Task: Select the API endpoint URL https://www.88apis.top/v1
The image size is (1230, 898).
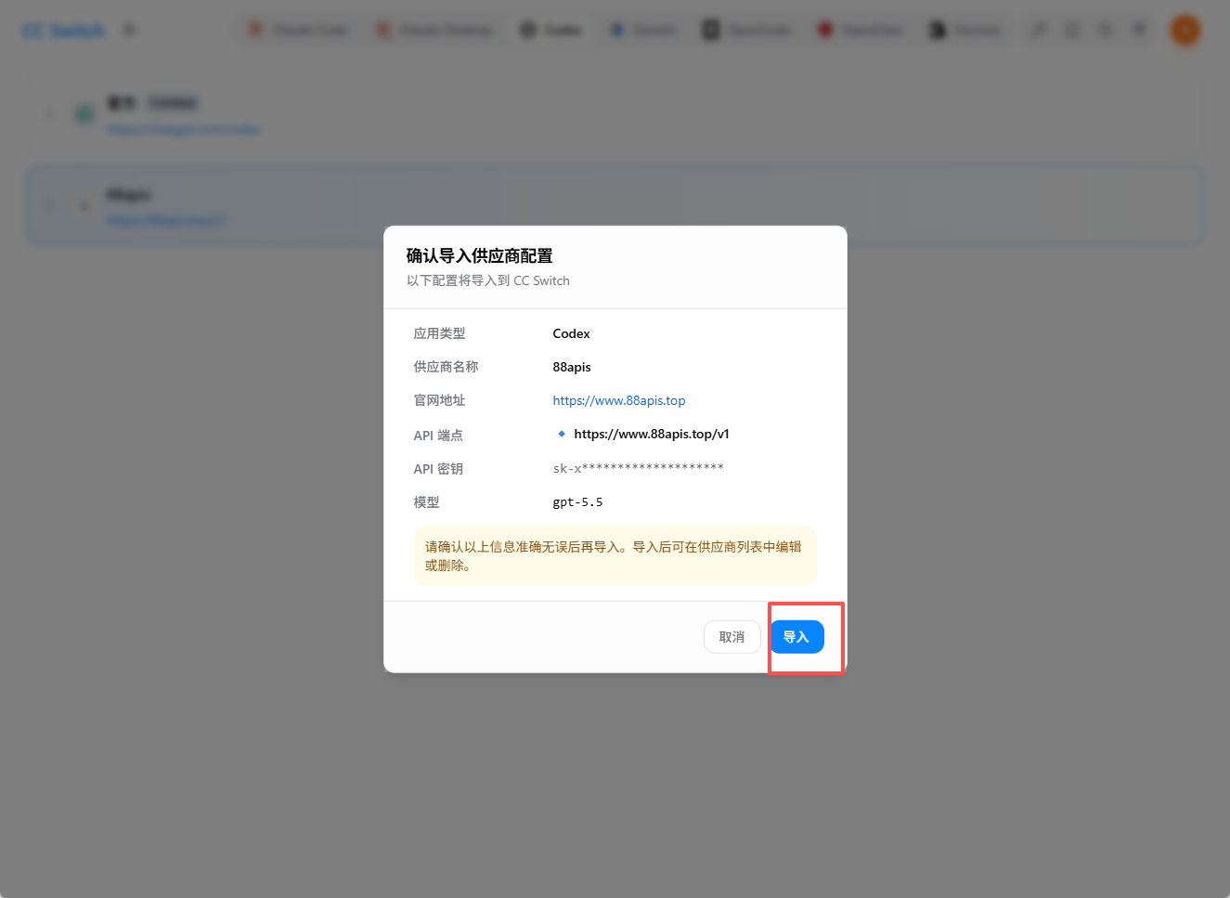Action: pyautogui.click(x=651, y=434)
